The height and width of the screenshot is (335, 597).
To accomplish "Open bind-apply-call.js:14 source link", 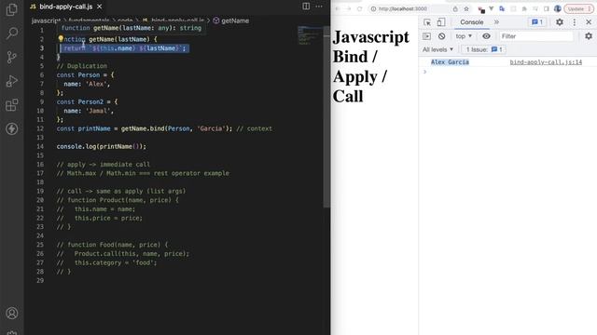I will (546, 62).
